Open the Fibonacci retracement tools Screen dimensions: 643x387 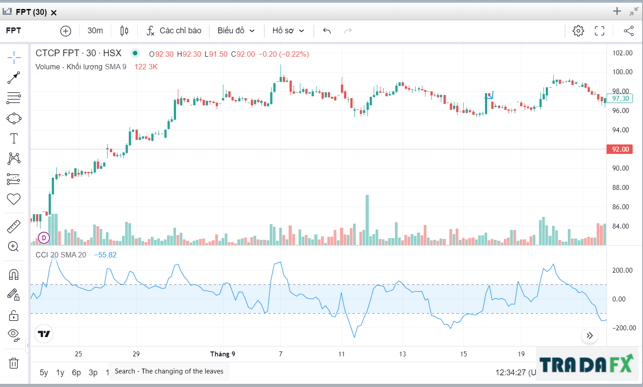[14, 98]
